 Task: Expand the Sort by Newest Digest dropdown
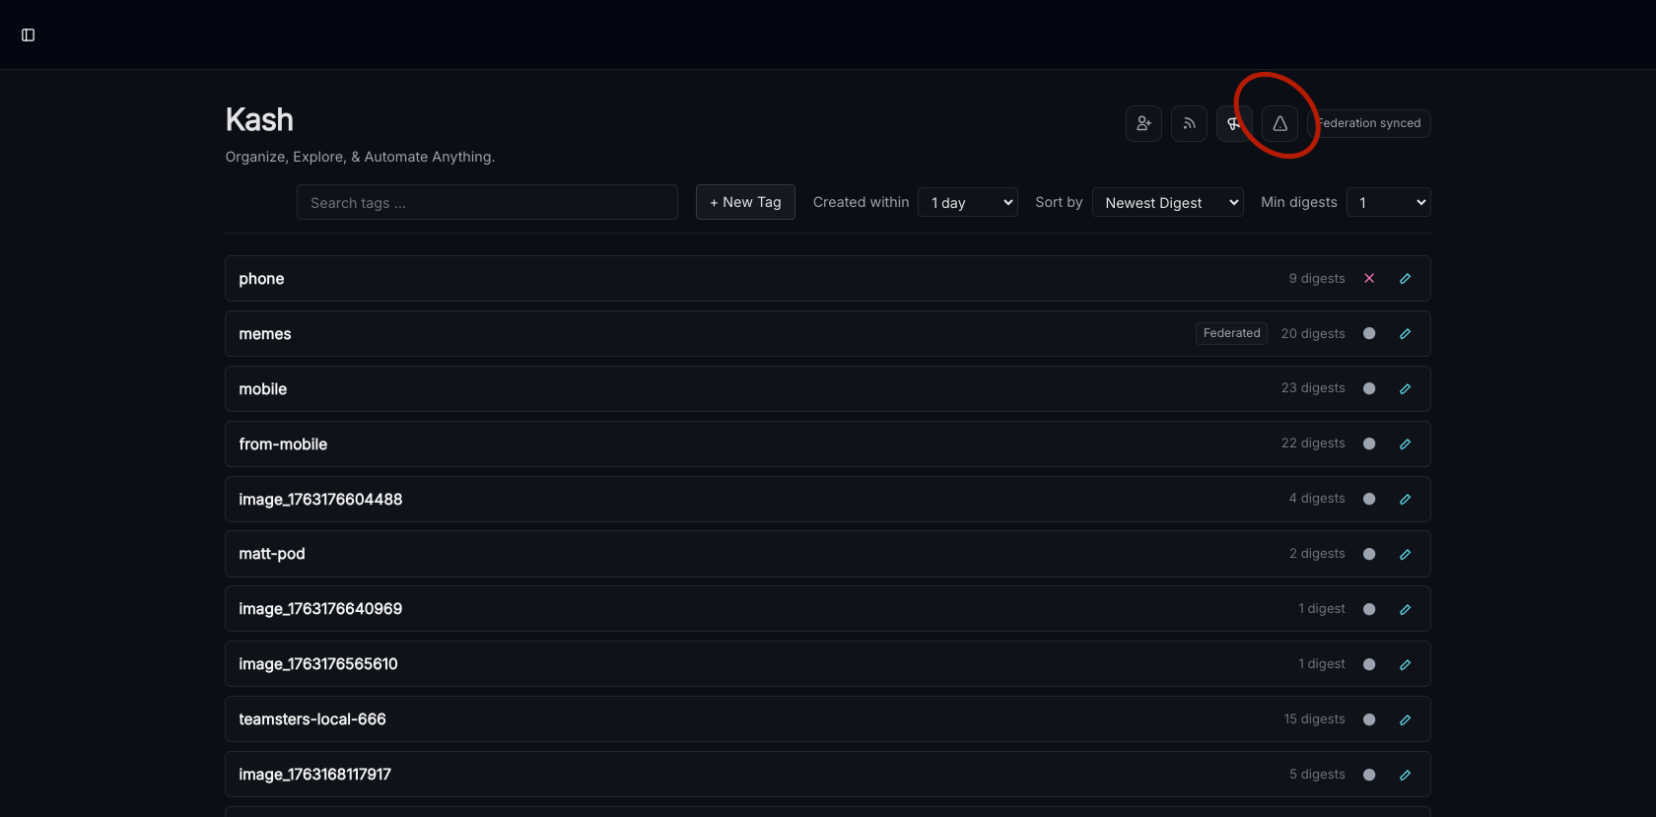click(x=1167, y=203)
